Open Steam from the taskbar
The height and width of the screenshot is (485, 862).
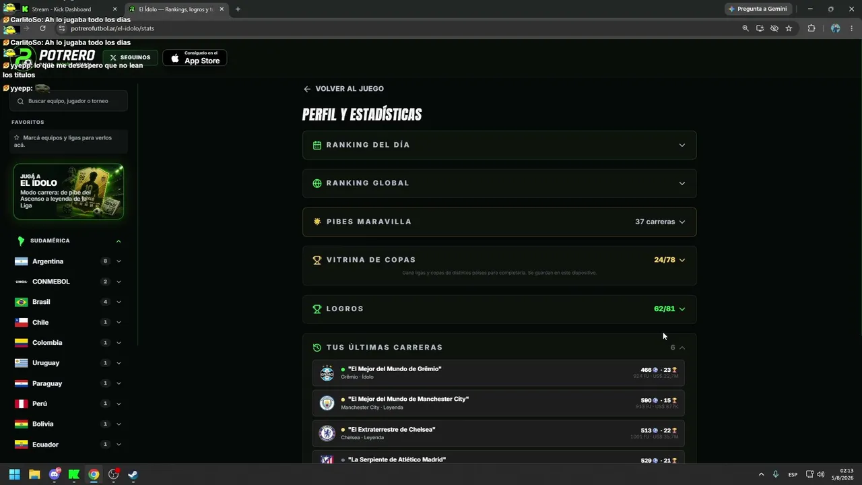coord(133,474)
